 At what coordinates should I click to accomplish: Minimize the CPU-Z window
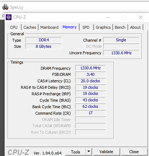[x=108, y=17]
